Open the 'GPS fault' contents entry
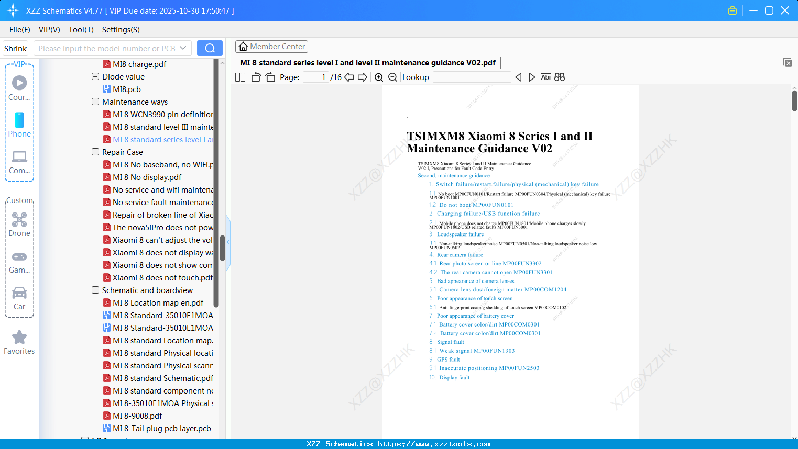The image size is (798, 449). [x=449, y=360]
